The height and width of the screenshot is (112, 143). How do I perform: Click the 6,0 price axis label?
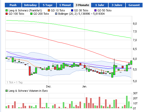(x=135, y=59)
